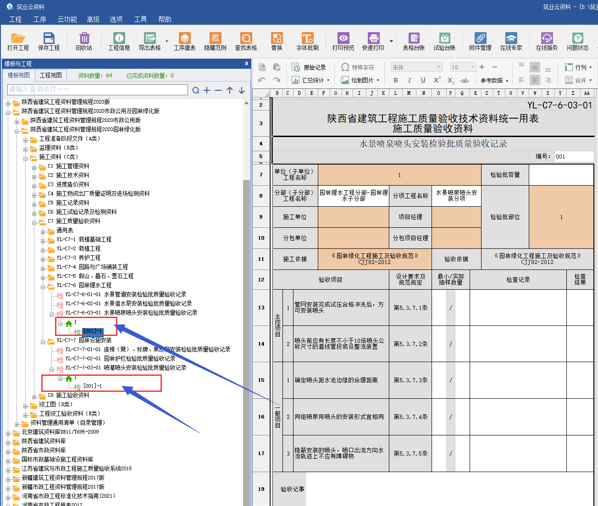
Task: Open 工程信息 project info
Action: click(119, 41)
